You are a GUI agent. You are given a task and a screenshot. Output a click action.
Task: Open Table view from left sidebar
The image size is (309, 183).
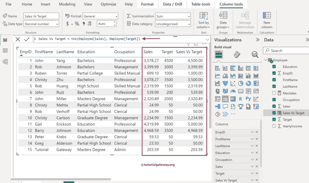[x=5, y=51]
